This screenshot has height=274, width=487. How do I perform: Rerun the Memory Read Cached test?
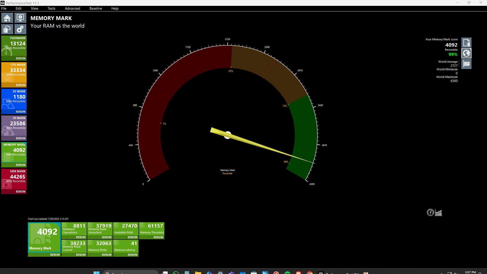coord(81,255)
